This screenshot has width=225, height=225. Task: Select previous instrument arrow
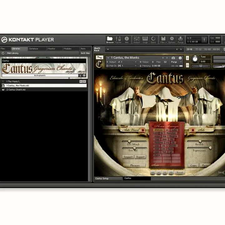click(163, 58)
